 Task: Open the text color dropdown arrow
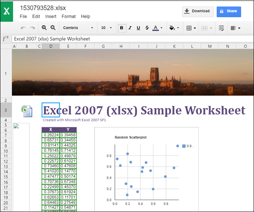point(161,28)
